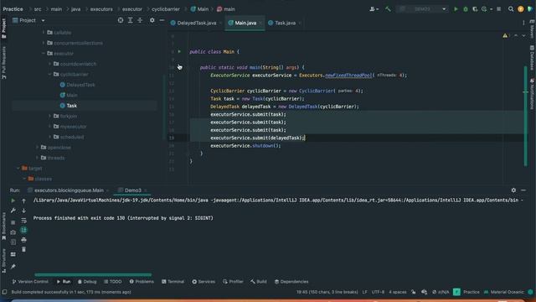Hide the Project tool window
The width and height of the screenshot is (536, 302).
click(162, 20)
